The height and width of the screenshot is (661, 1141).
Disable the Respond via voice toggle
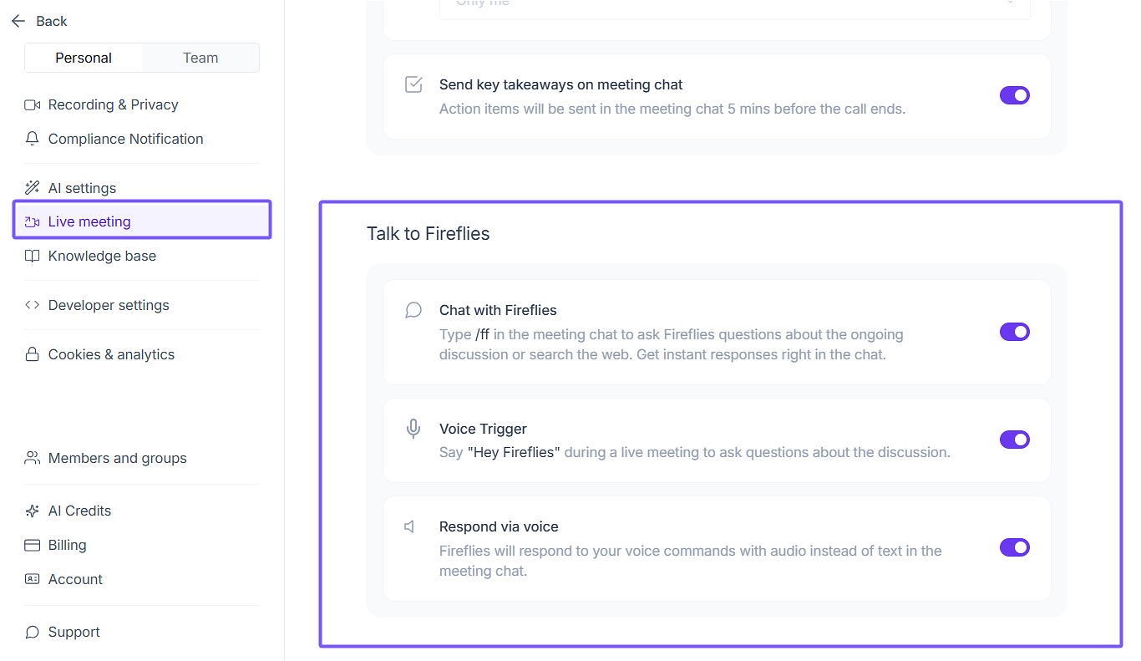point(1015,547)
